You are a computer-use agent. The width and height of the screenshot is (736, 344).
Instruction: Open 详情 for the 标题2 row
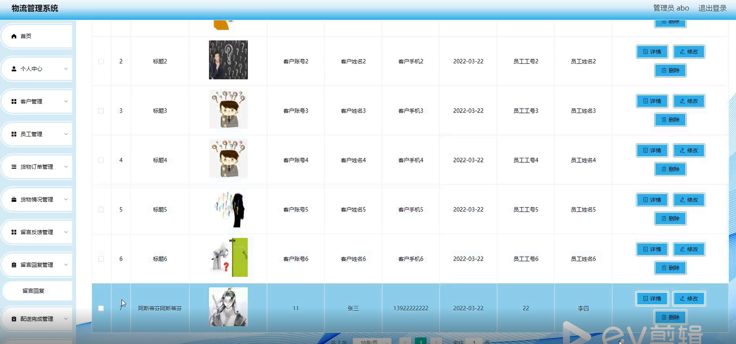[652, 52]
